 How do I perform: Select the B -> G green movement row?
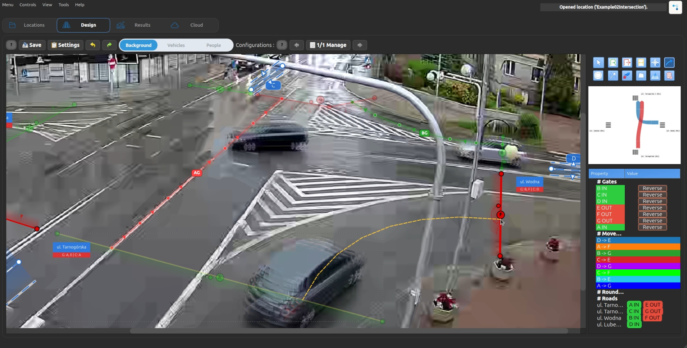click(638, 253)
